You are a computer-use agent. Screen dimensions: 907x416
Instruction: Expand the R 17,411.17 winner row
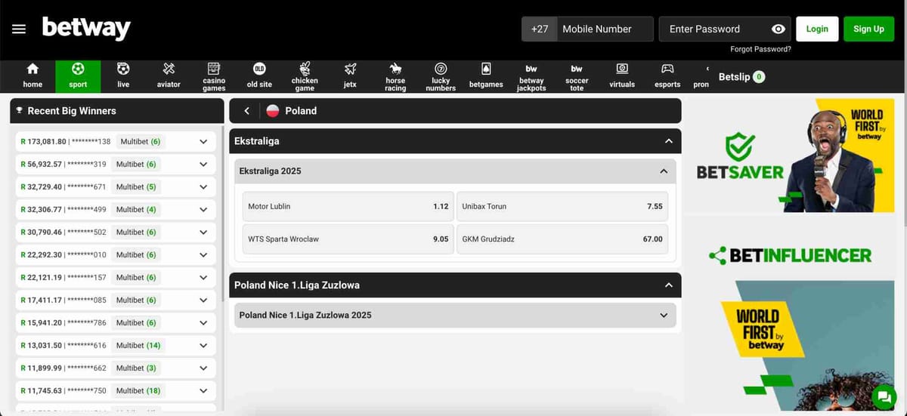pos(203,300)
